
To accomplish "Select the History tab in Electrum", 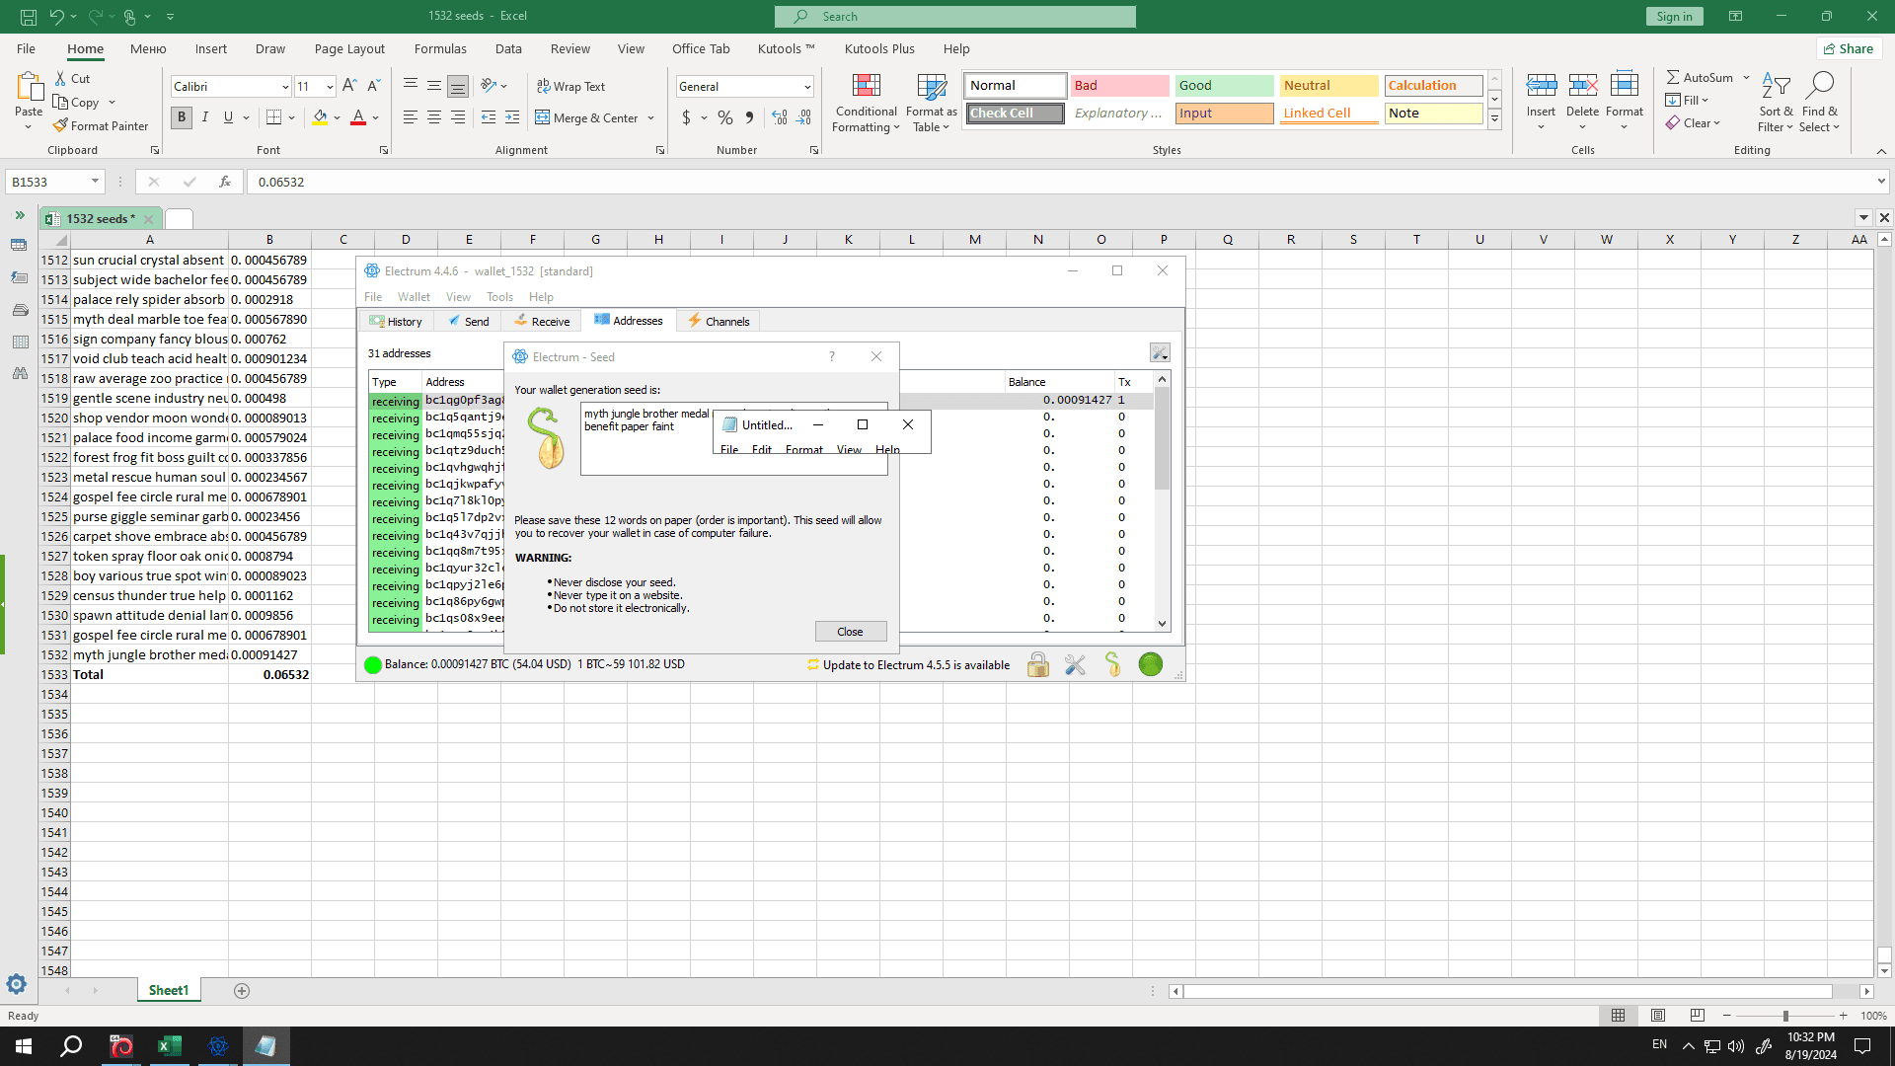I will [395, 322].
